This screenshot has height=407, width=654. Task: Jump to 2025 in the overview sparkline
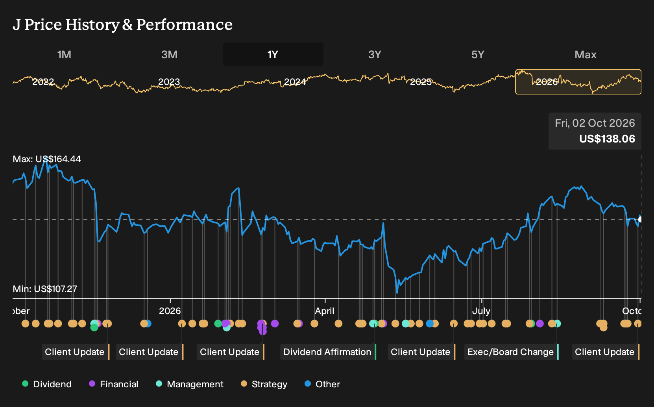(421, 82)
